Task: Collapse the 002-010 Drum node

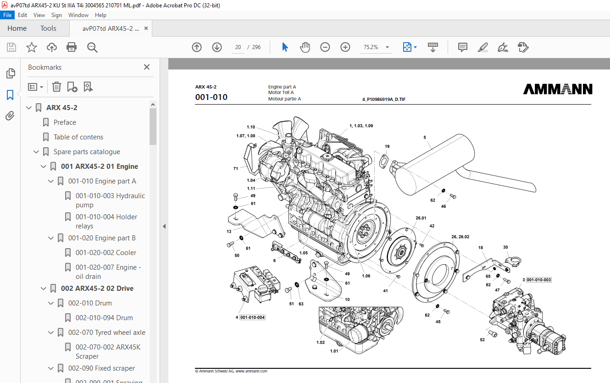Action: click(x=51, y=303)
